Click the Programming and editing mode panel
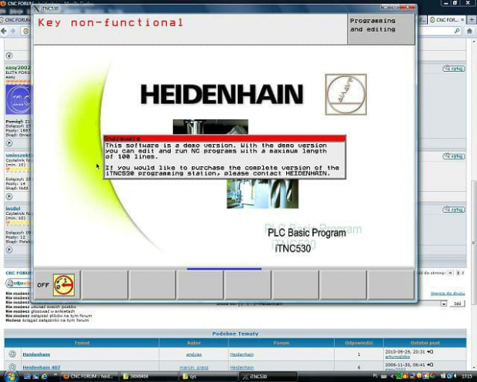This screenshot has width=477, height=382. (x=381, y=29)
